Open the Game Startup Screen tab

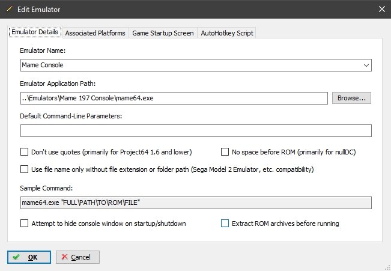pos(163,33)
